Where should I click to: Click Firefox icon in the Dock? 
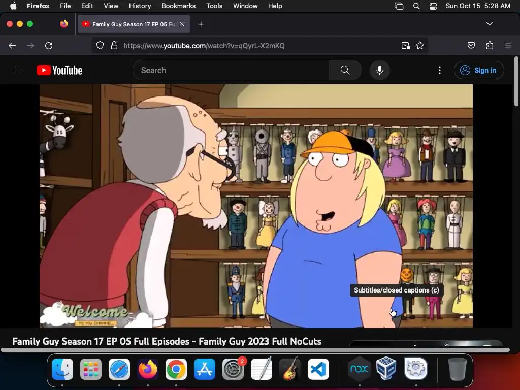[x=148, y=369]
